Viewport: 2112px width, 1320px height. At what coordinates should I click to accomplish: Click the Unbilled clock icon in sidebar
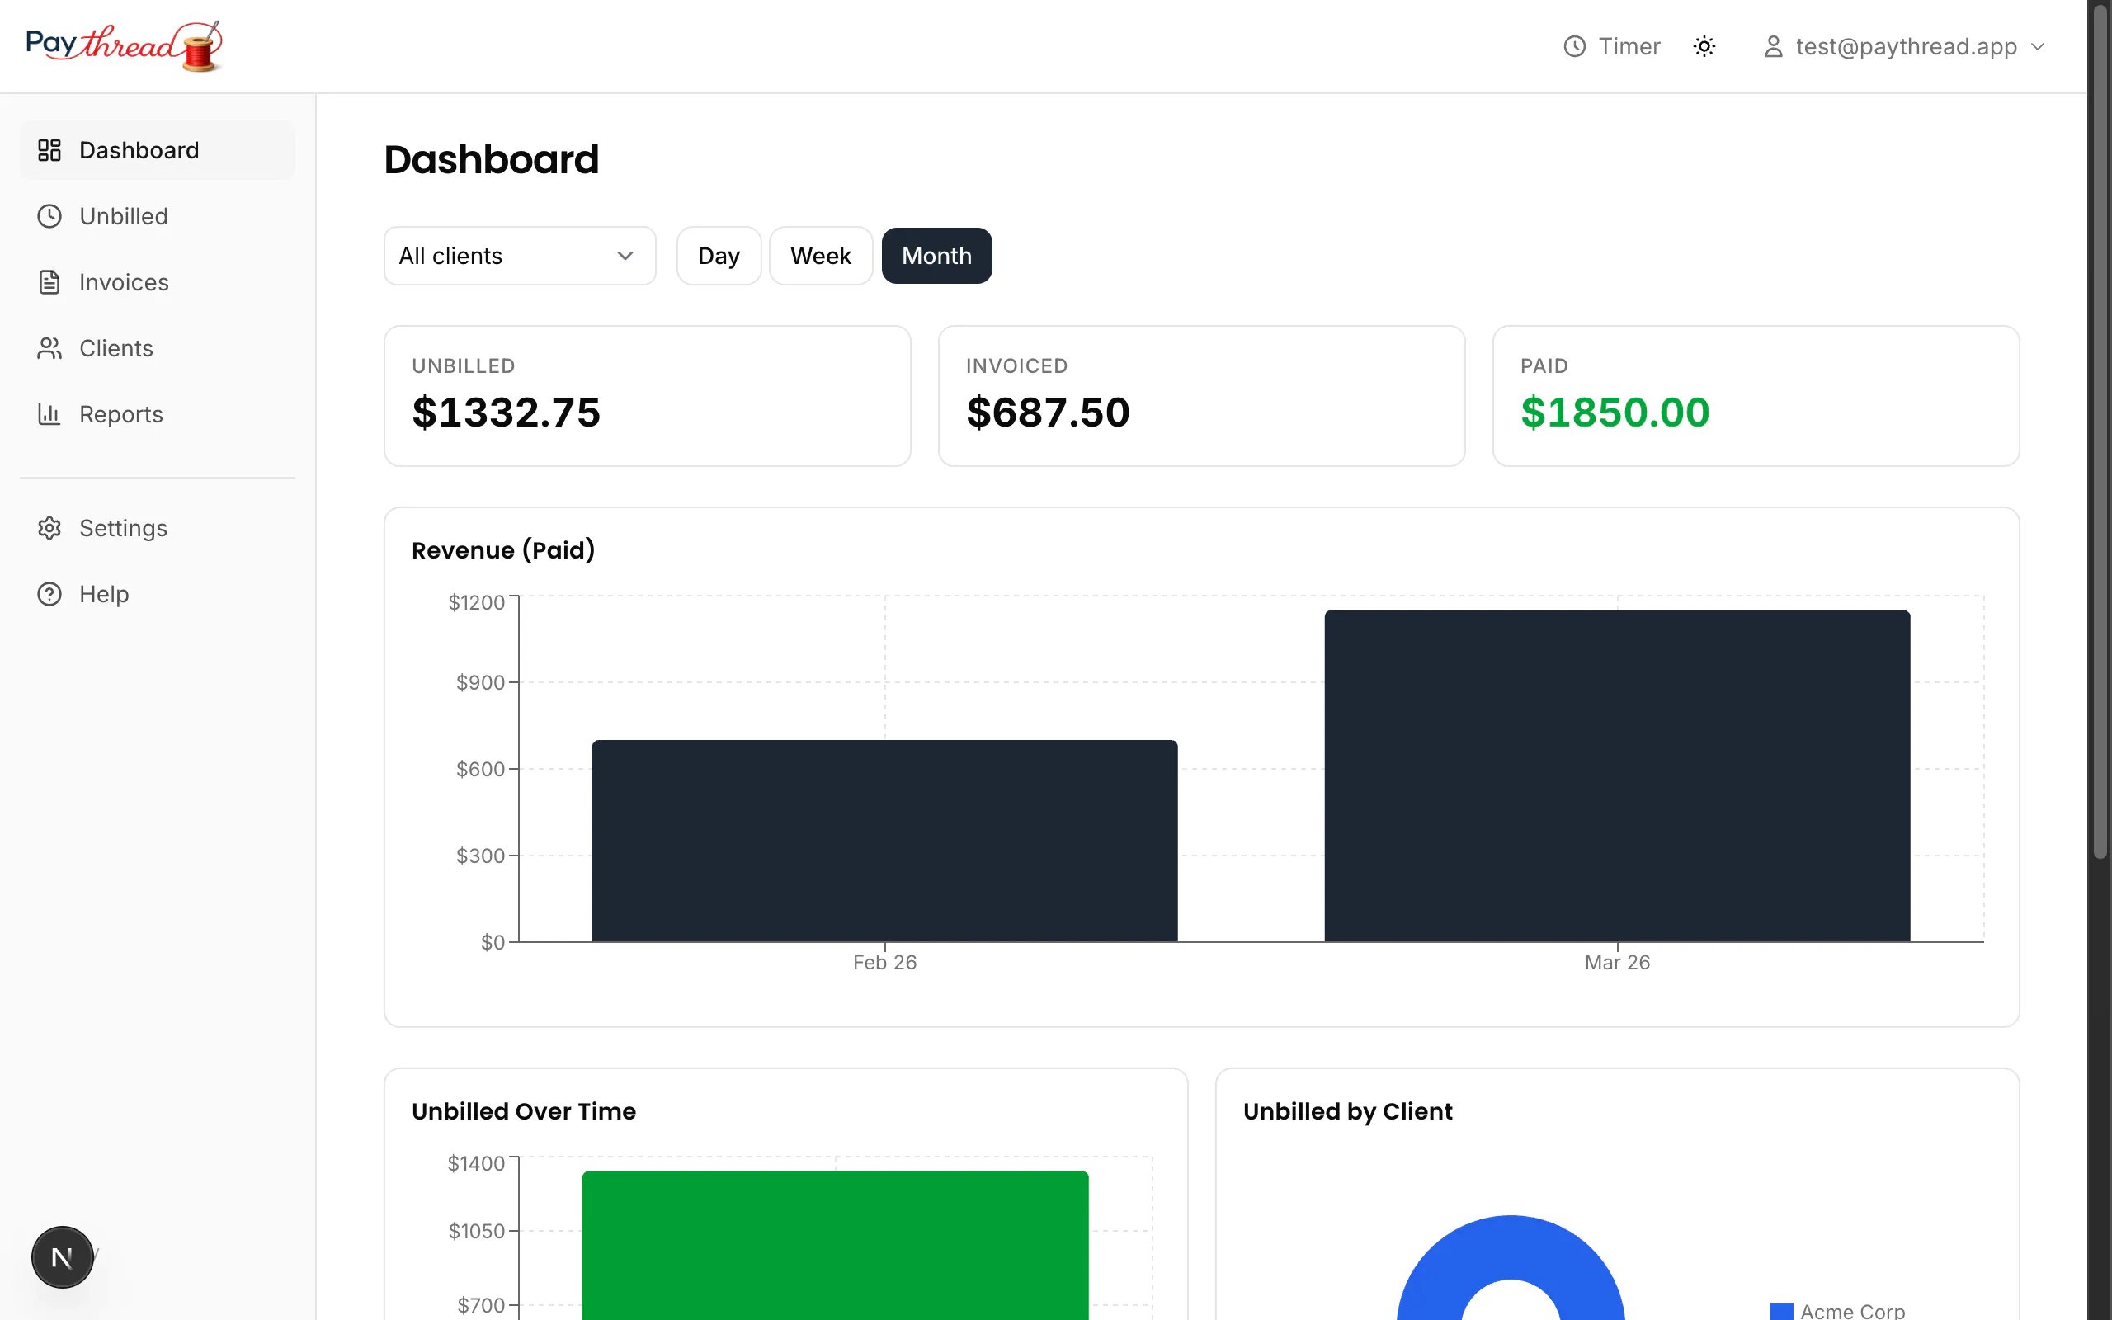tap(49, 216)
